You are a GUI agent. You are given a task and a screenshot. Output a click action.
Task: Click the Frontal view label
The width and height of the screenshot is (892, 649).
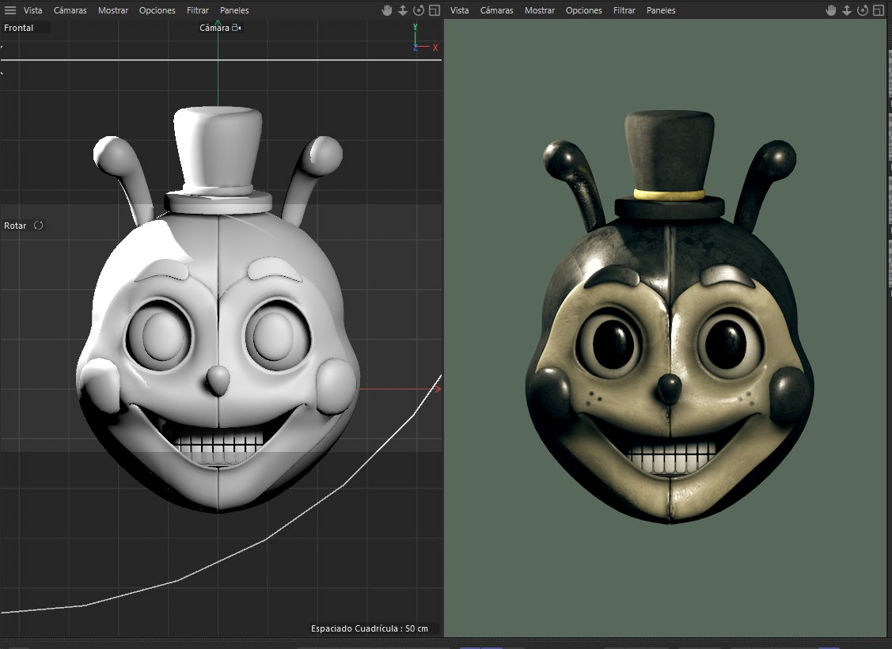click(x=19, y=27)
